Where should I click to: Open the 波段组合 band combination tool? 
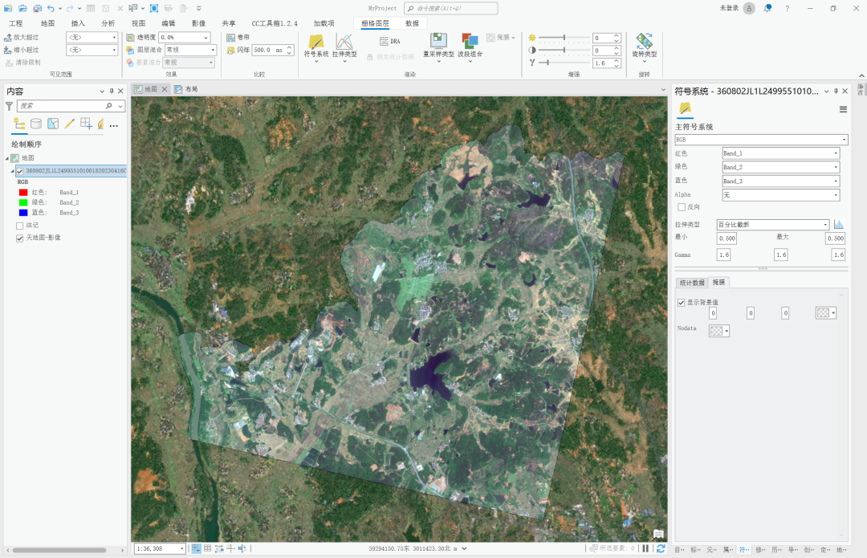click(x=470, y=46)
